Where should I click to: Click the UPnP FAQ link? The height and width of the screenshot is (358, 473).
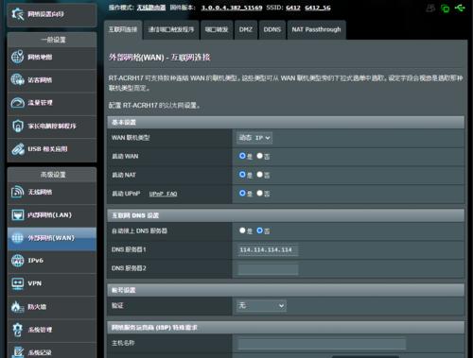click(x=163, y=194)
